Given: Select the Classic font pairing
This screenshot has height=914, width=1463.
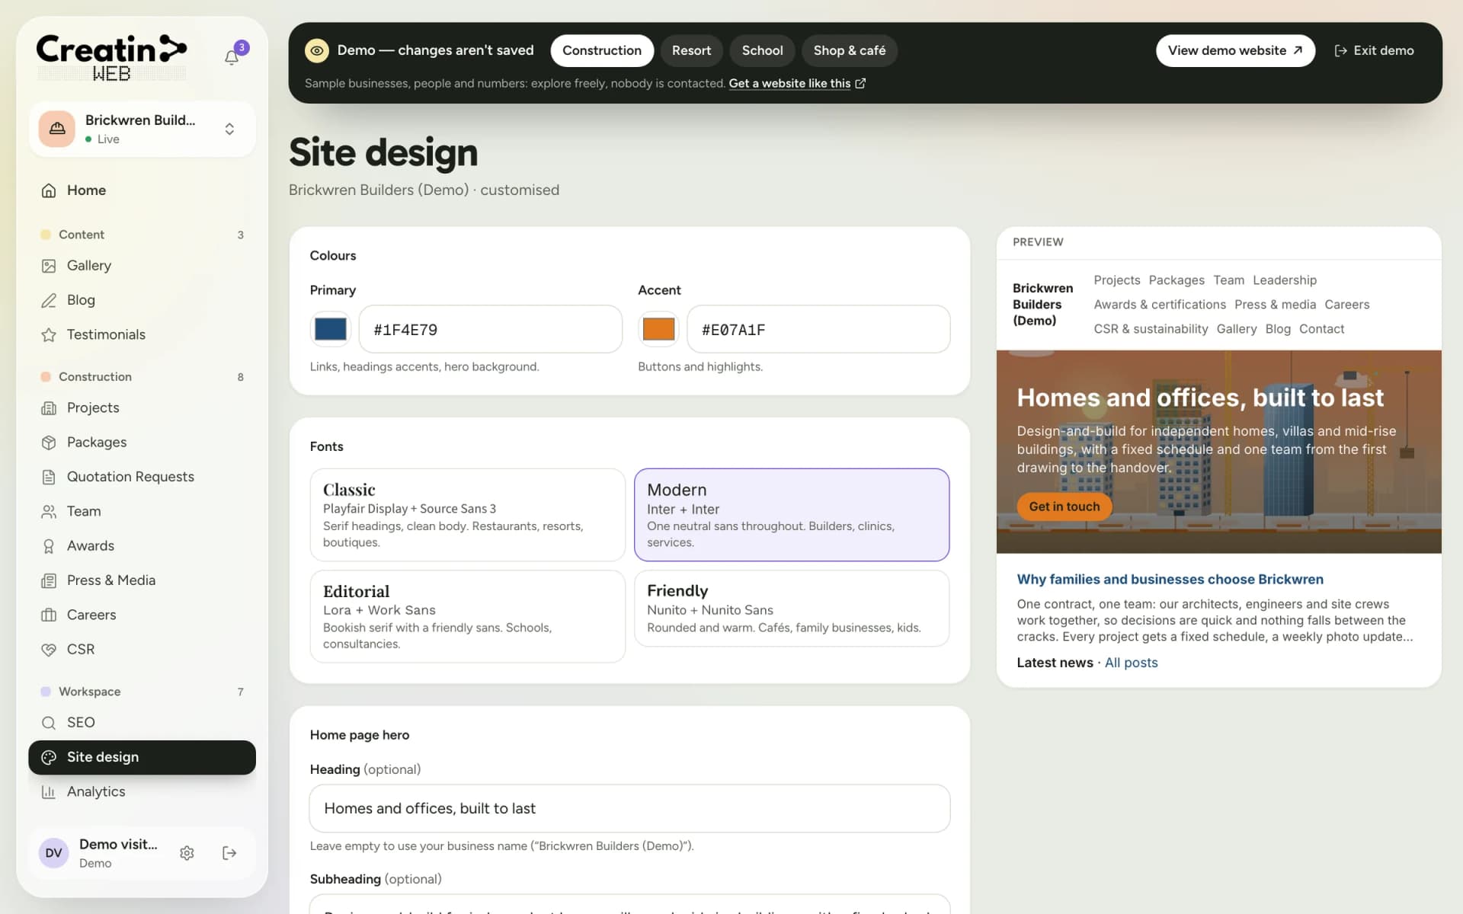Looking at the screenshot, I should point(467,515).
